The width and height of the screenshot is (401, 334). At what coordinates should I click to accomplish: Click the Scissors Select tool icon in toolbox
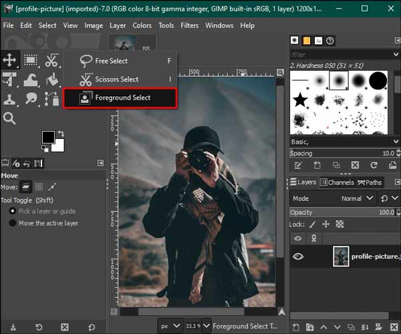pos(51,60)
